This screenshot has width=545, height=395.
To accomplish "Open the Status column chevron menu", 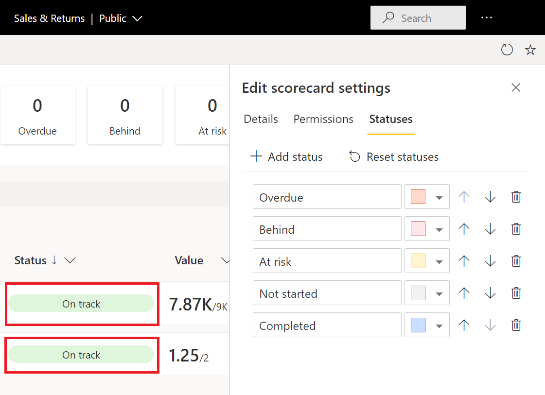I will (70, 260).
